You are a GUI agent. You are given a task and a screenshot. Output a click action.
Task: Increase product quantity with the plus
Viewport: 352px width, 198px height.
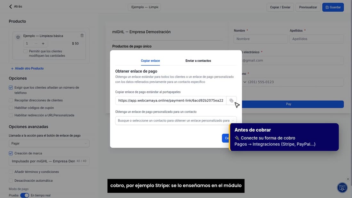(43, 44)
